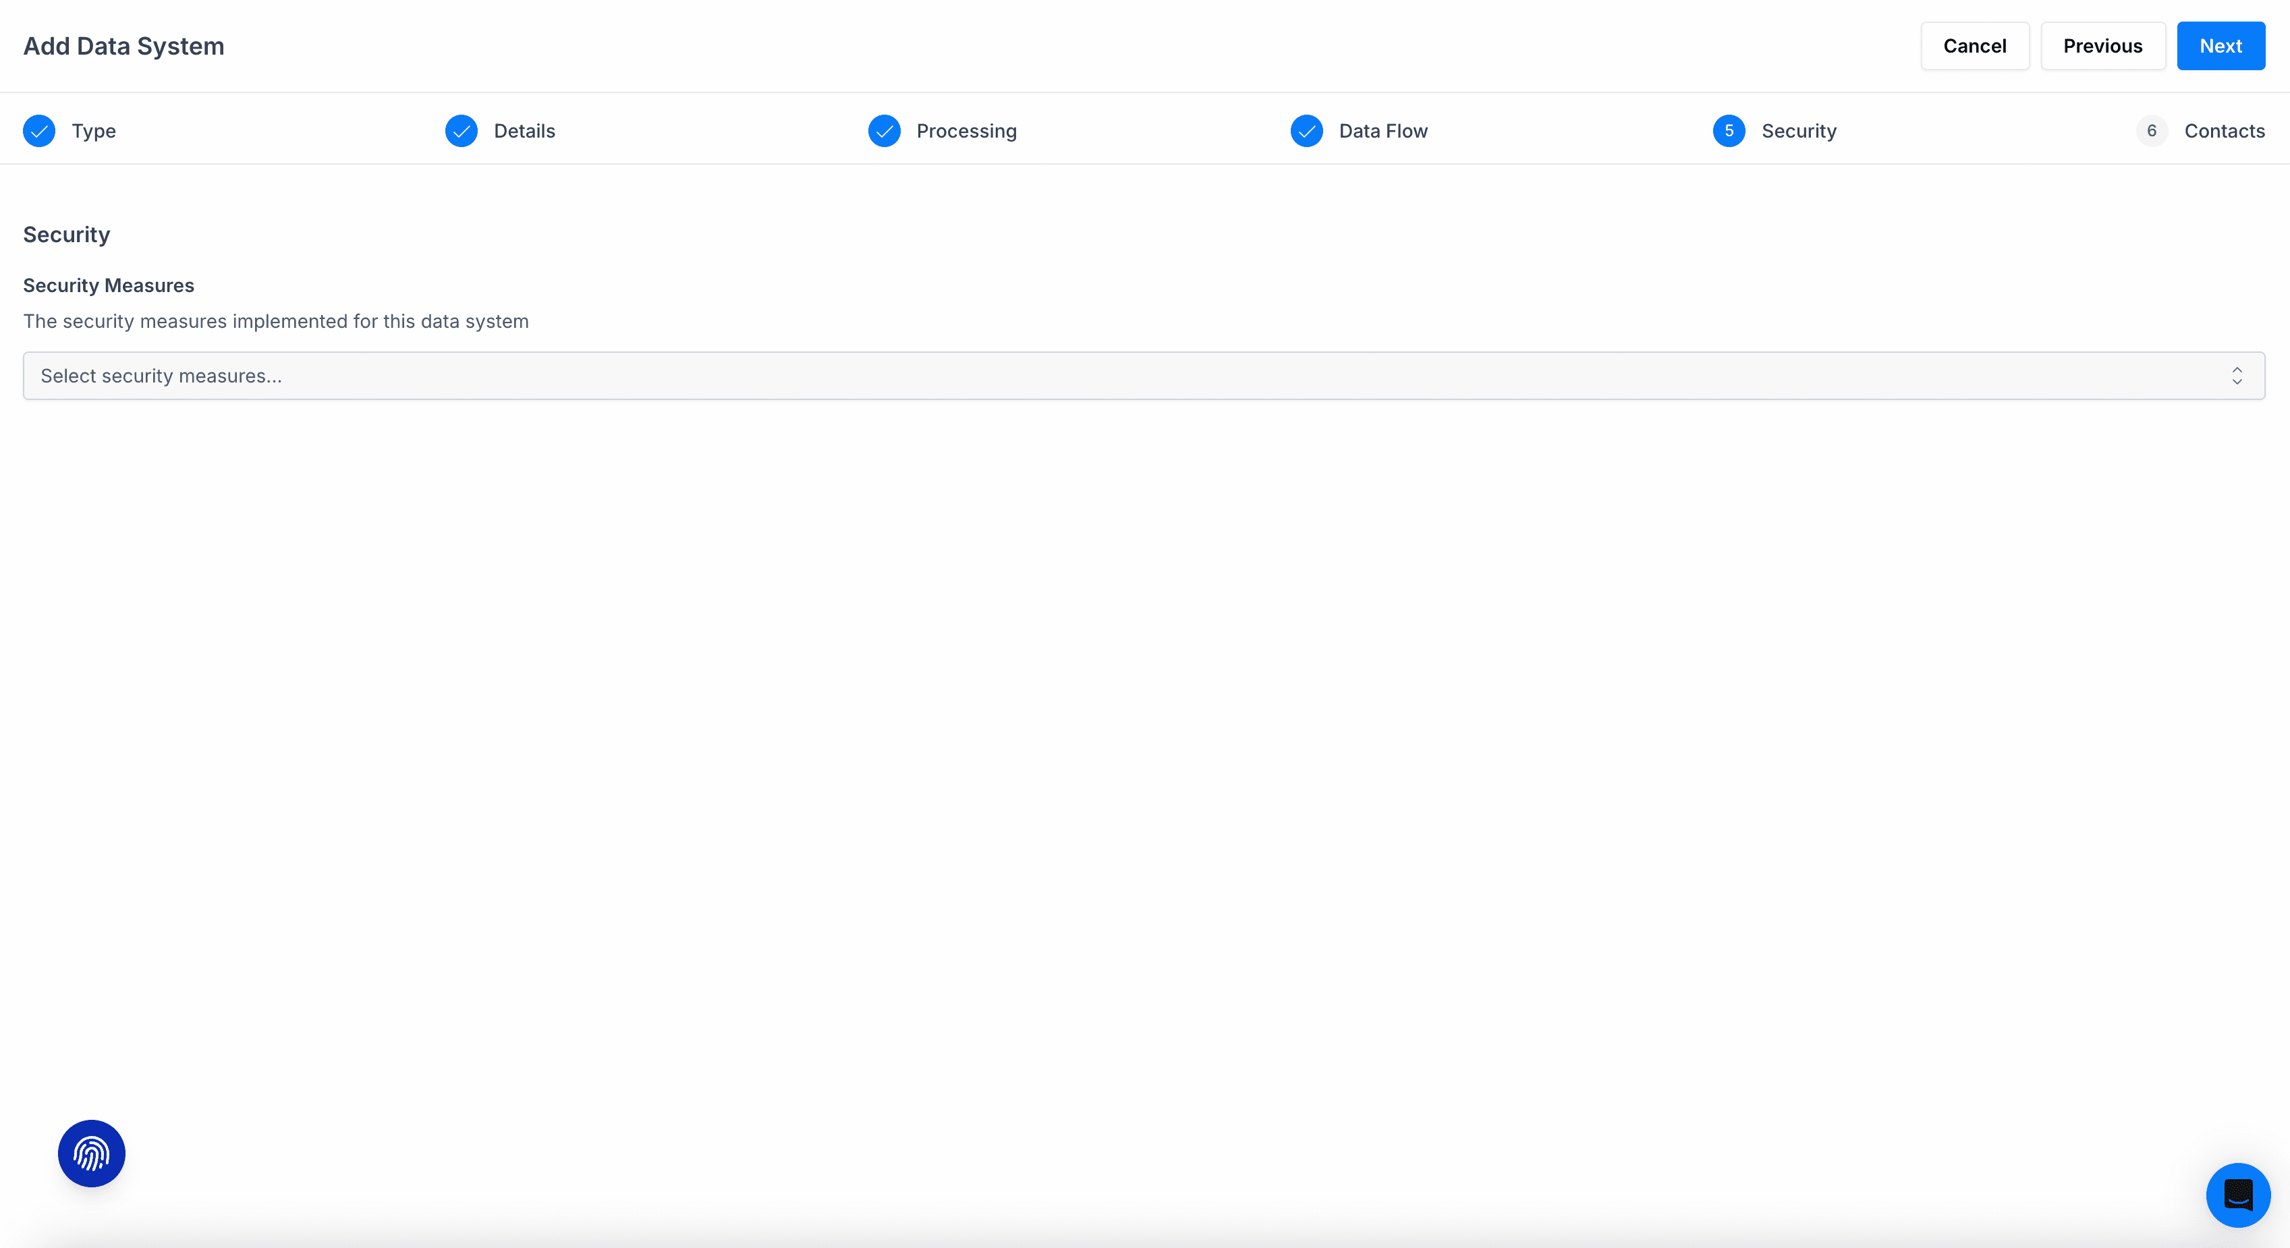Jump to the Processing step label
This screenshot has width=2290, height=1248.
coord(966,131)
